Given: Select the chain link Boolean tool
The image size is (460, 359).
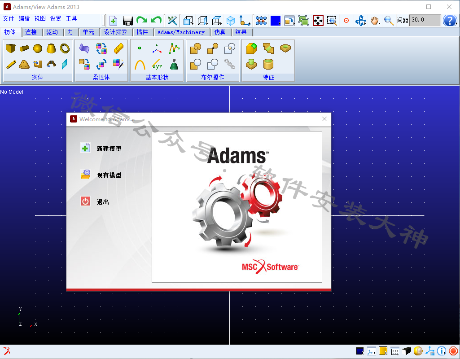Looking at the screenshot, I should (230, 64).
